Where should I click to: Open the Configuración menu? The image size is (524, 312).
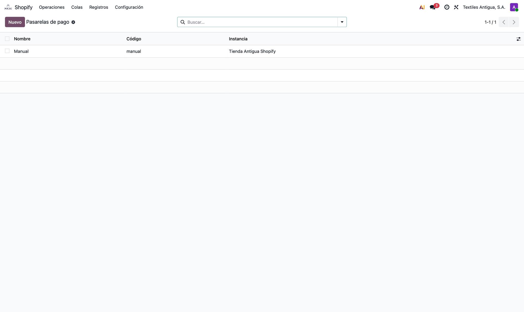(x=129, y=7)
